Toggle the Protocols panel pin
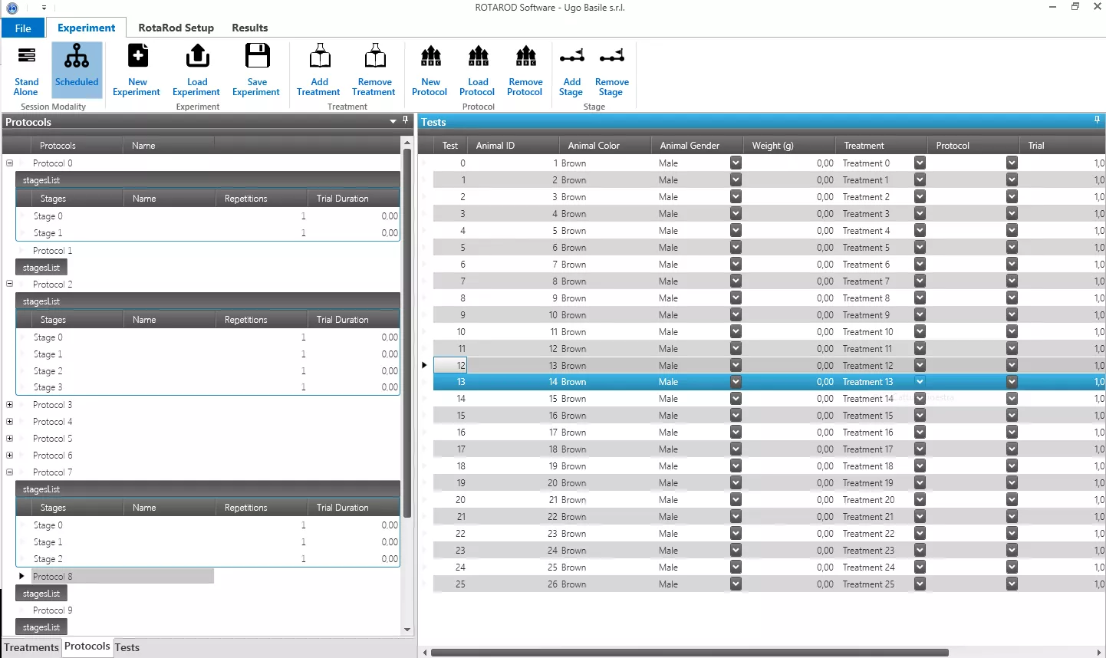 pyautogui.click(x=405, y=120)
